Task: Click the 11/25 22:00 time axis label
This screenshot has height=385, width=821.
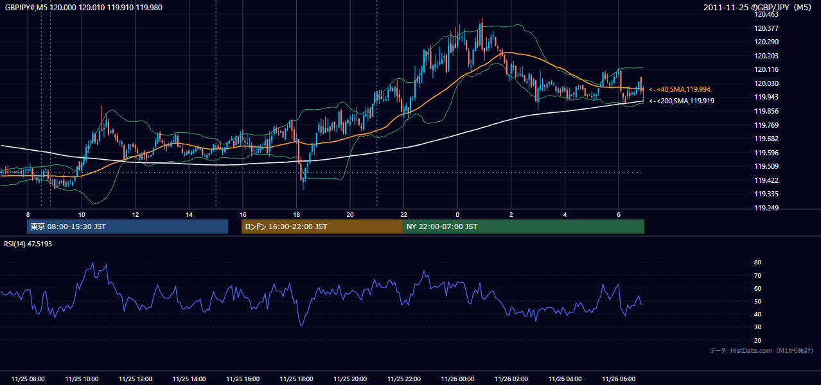Action: coord(403,379)
